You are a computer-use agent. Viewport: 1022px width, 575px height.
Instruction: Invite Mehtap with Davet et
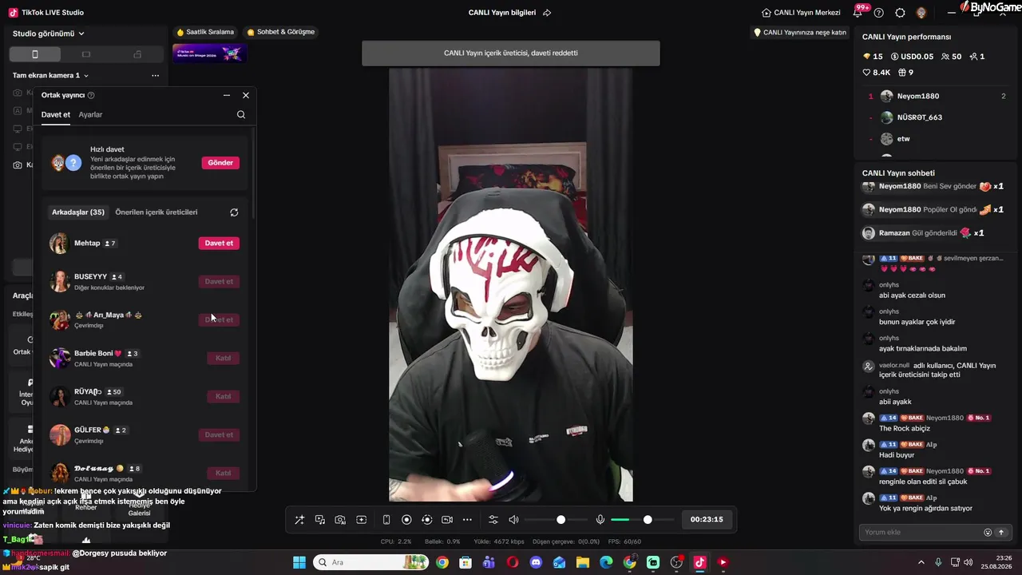tap(219, 243)
